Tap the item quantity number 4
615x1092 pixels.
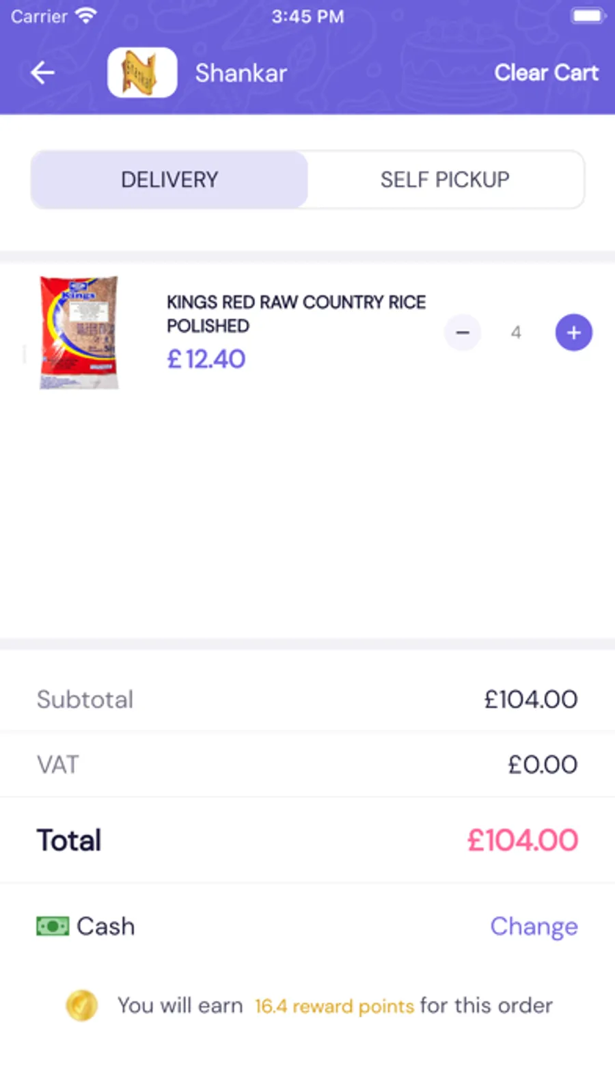pos(516,333)
